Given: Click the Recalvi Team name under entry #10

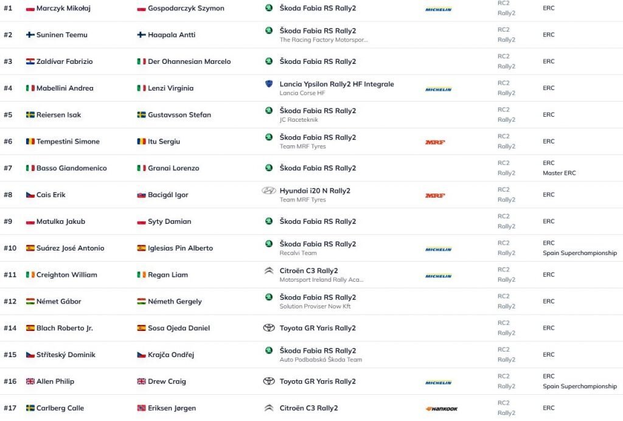Looking at the screenshot, I should 298,253.
